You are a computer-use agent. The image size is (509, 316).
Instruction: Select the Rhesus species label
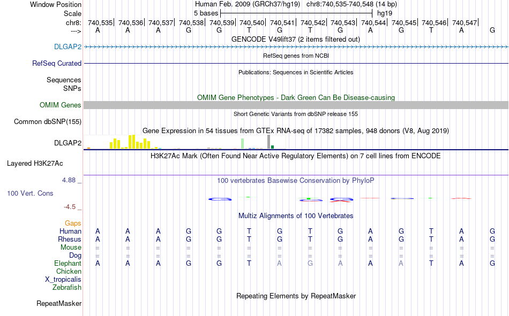tap(70, 239)
